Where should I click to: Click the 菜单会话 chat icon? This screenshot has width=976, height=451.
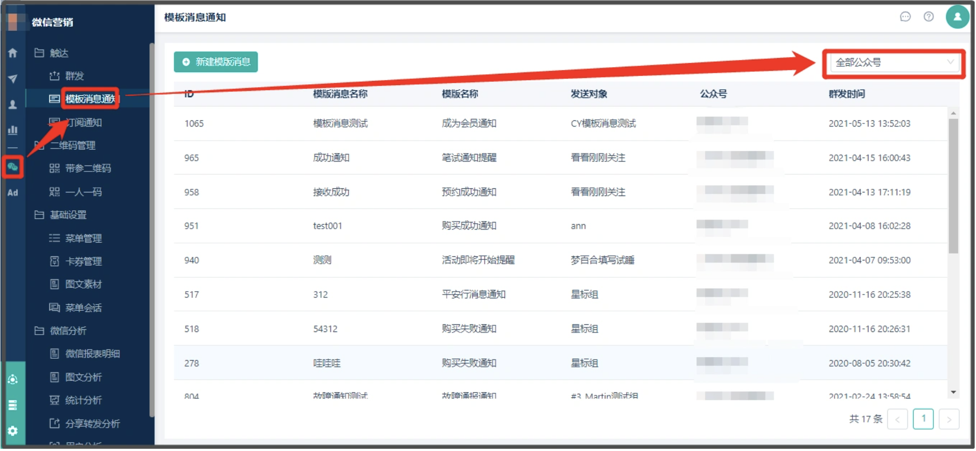click(54, 307)
